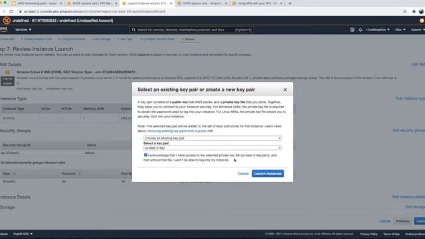The image size is (425, 239).
Task: Click the AWS search services field
Action: point(192,30)
